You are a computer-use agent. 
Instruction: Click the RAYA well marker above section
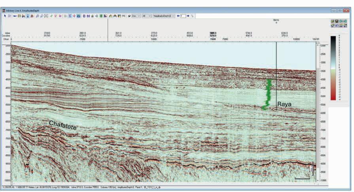pos(276,20)
